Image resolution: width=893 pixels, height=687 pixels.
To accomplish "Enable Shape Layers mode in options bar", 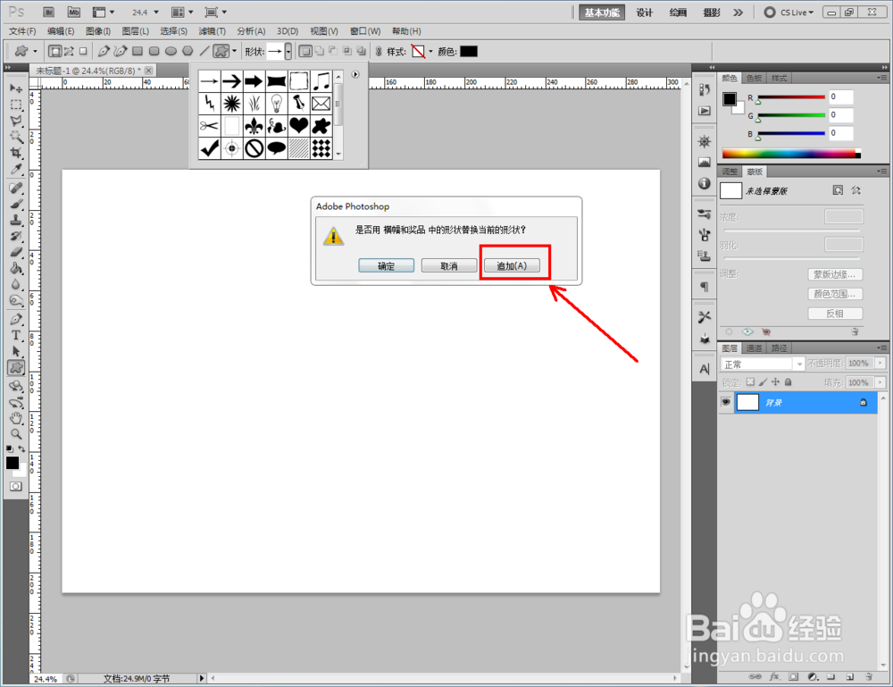I will point(55,51).
